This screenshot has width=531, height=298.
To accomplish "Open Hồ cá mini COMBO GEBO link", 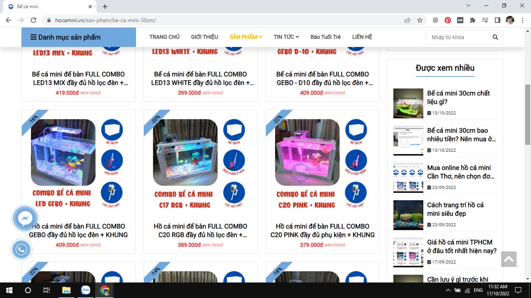I will pos(79,230).
